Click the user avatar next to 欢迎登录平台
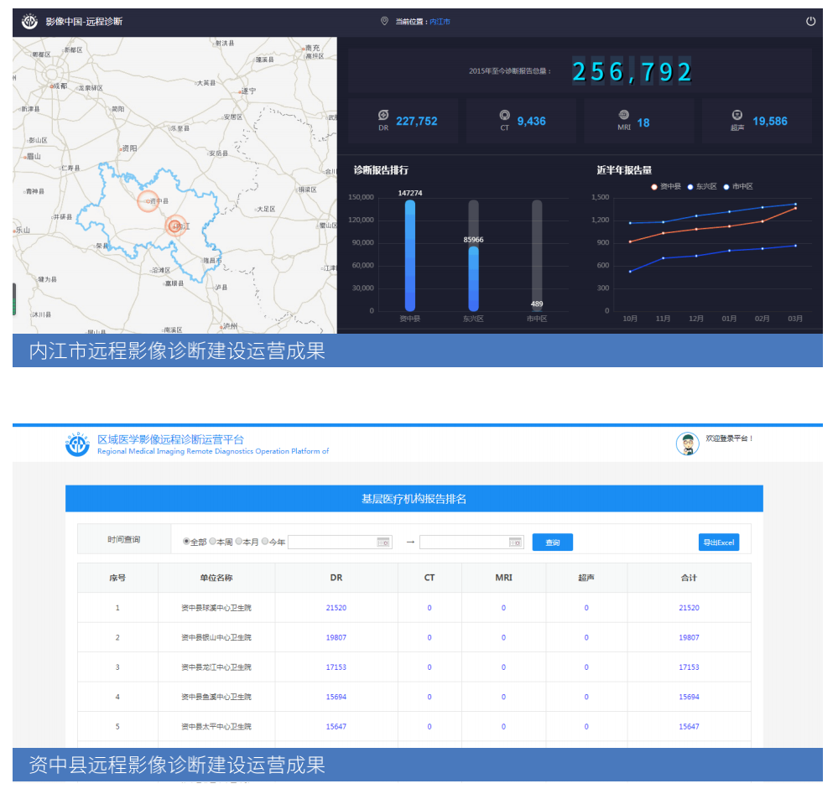This screenshot has width=838, height=794. [687, 444]
